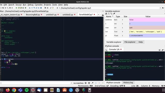Remove all variables eraser icon in Variable explorer

click(x=114, y=14)
